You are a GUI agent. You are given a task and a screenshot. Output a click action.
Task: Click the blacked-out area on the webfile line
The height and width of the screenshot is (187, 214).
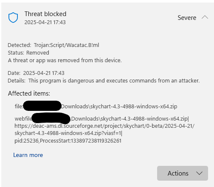(51, 118)
